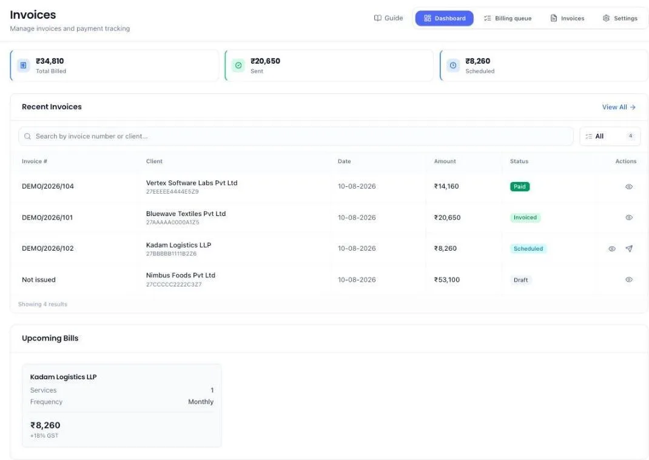Select the Not issued invoice cell
The height and width of the screenshot is (460, 649).
coord(38,280)
